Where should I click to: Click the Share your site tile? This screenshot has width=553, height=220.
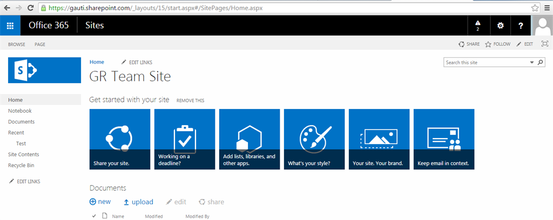pyautogui.click(x=120, y=139)
